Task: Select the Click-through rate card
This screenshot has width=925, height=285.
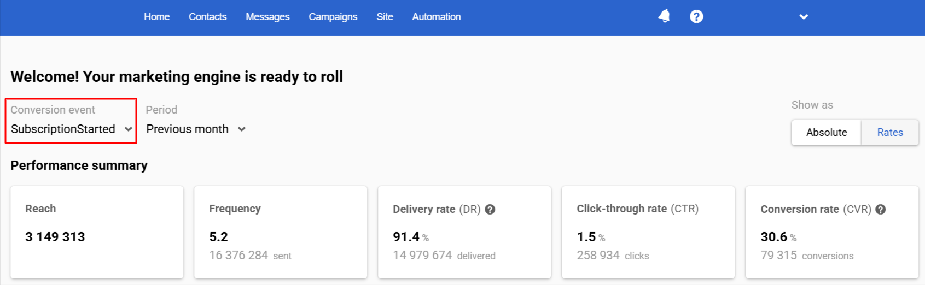Action: pyautogui.click(x=648, y=232)
